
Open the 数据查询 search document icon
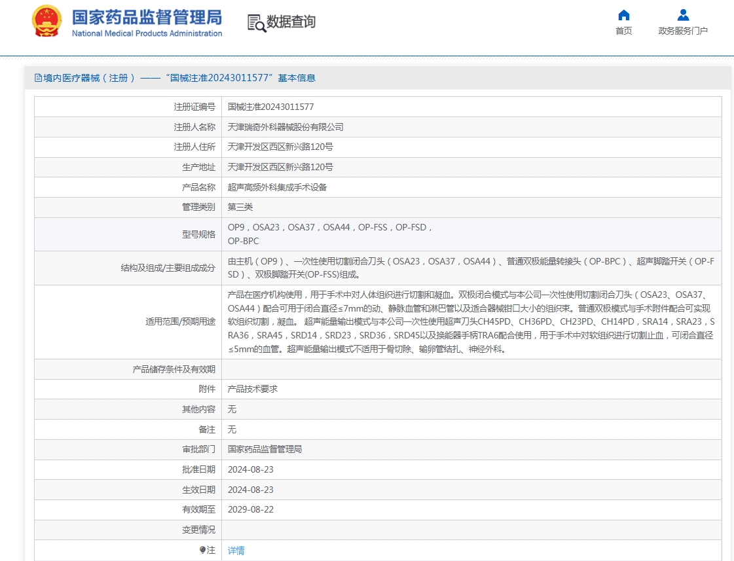point(256,22)
